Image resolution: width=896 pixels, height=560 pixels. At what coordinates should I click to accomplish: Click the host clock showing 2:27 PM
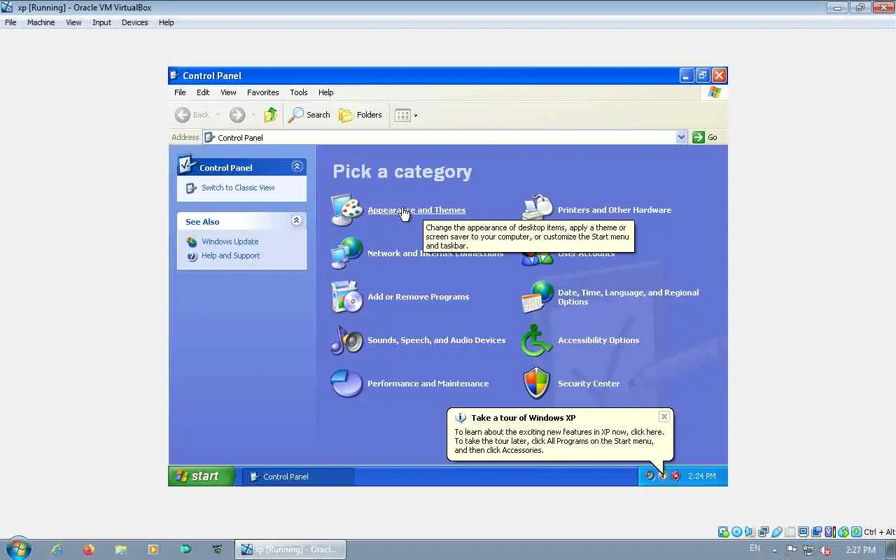(860, 550)
